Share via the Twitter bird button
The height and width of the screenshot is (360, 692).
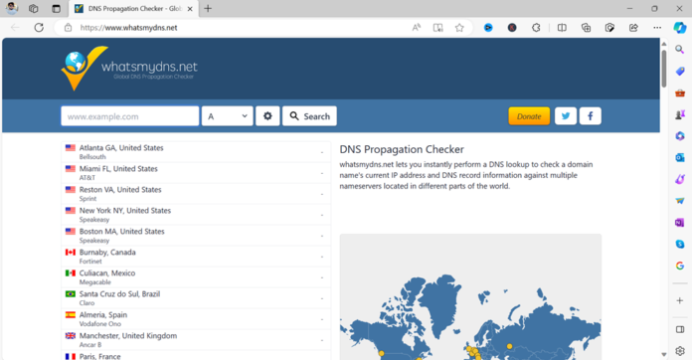(x=566, y=116)
